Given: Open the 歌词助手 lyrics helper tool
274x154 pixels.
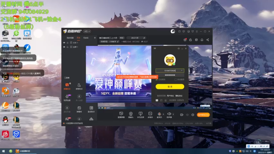Looking at the screenshot, I should [x=91, y=109].
